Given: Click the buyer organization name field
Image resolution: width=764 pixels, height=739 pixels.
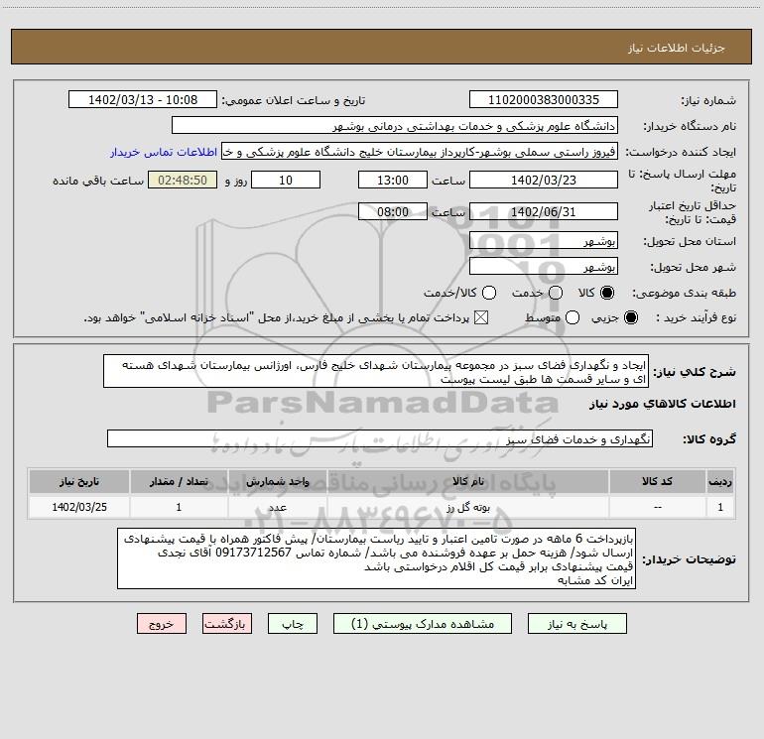Looking at the screenshot, I should [x=395, y=126].
